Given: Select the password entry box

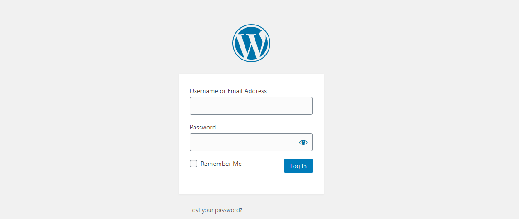Looking at the screenshot, I should 243,142.
